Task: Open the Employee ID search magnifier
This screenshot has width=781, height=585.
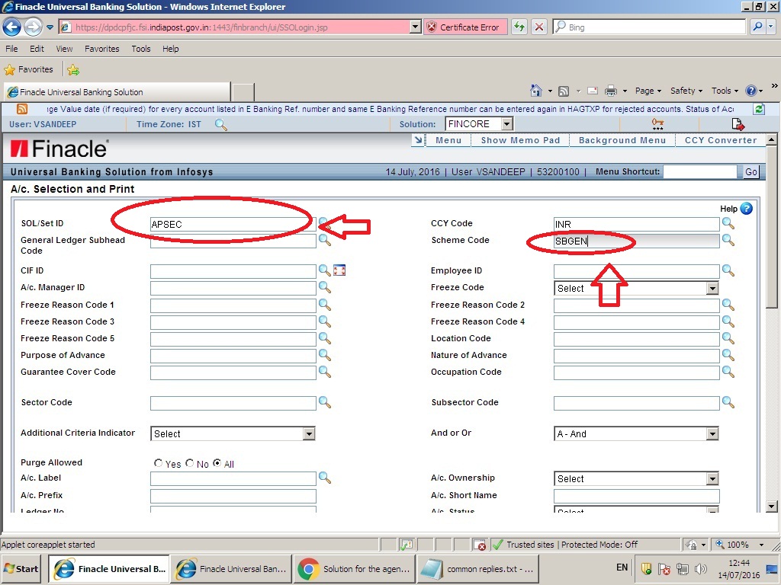Action: (x=728, y=270)
